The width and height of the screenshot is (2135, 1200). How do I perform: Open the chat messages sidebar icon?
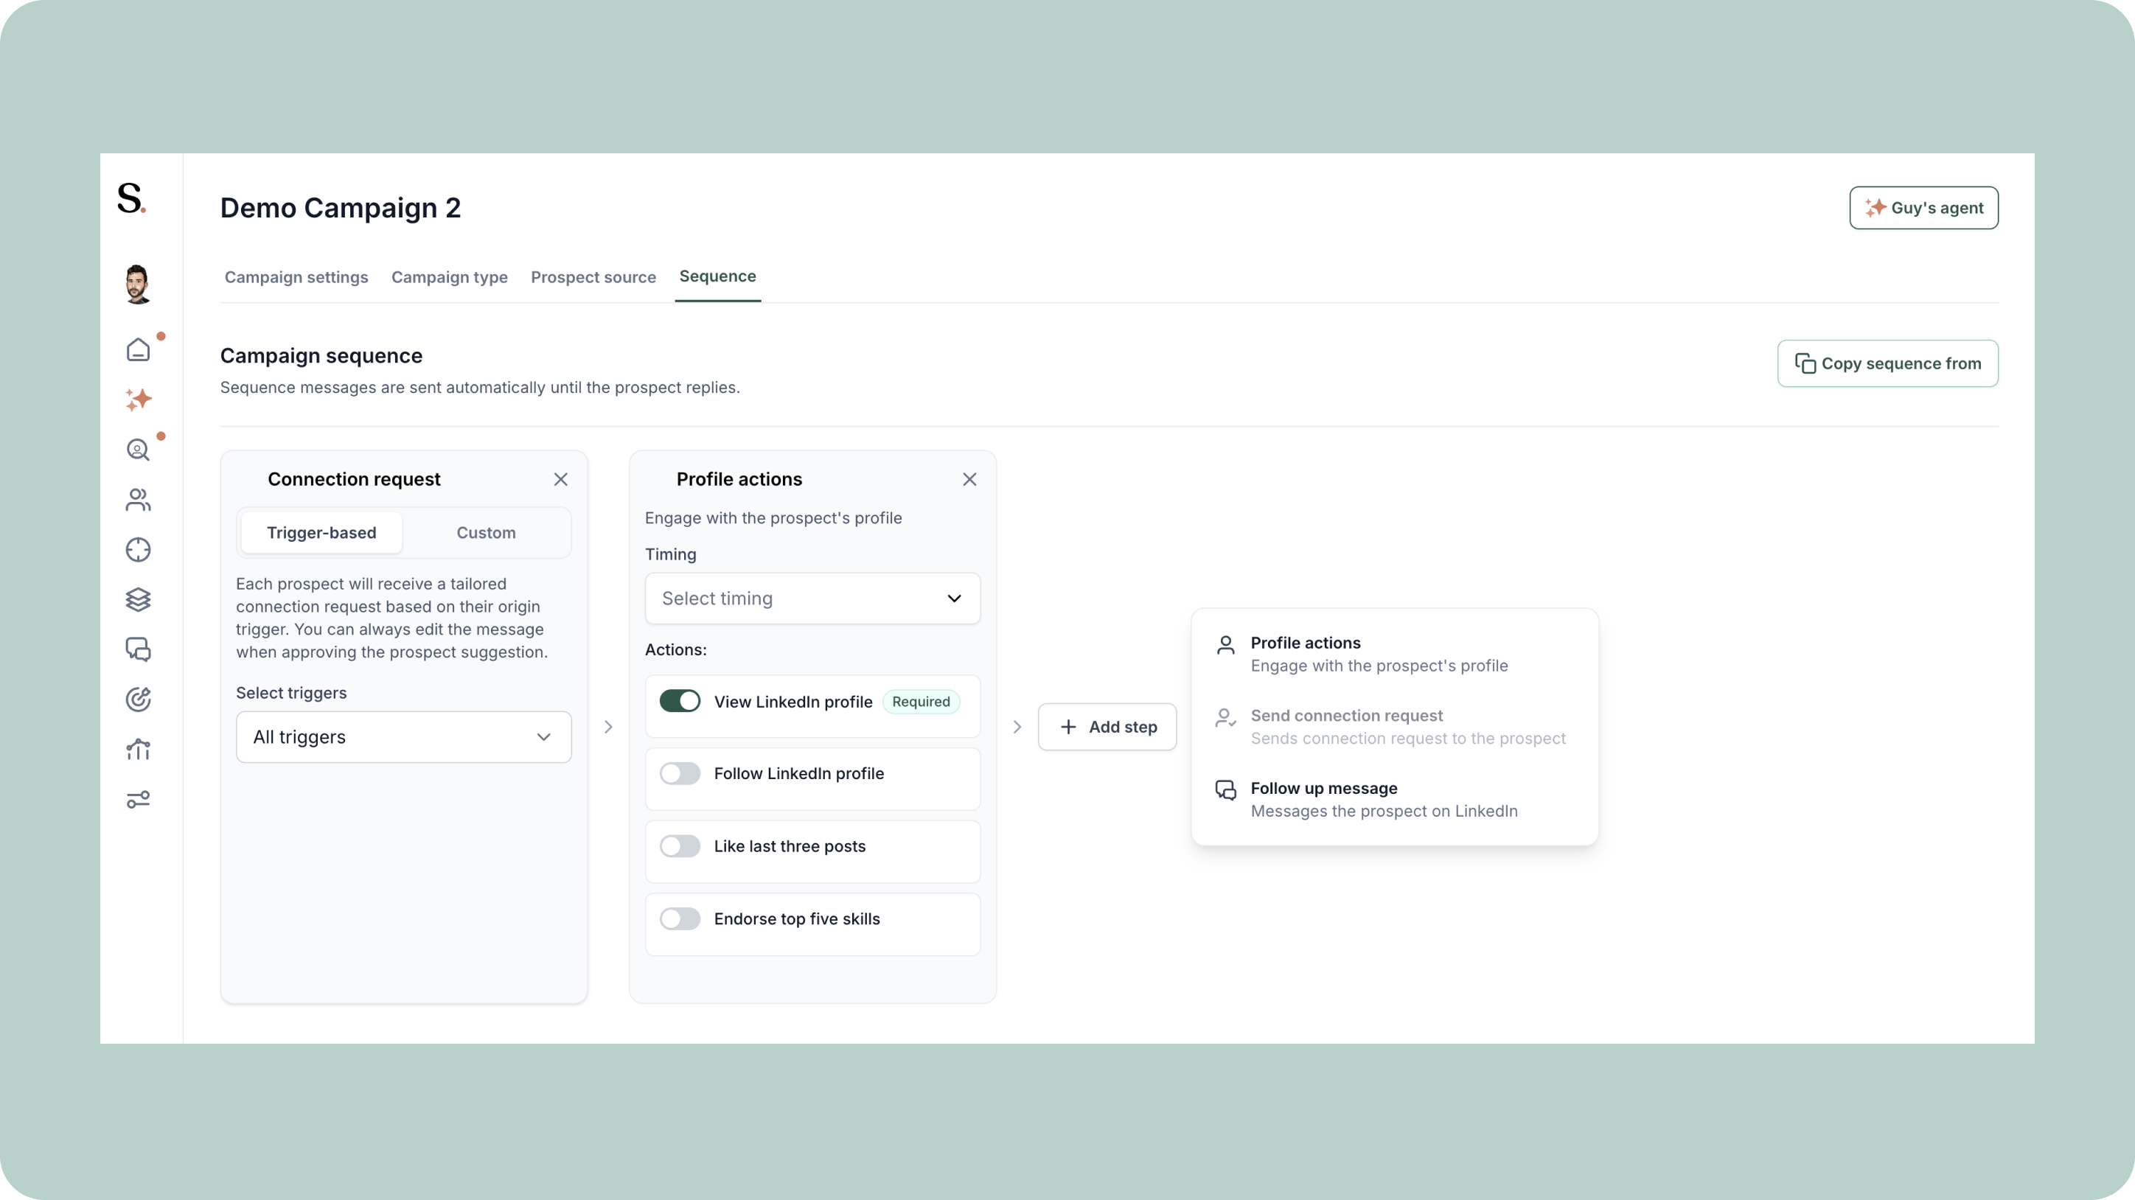click(139, 649)
